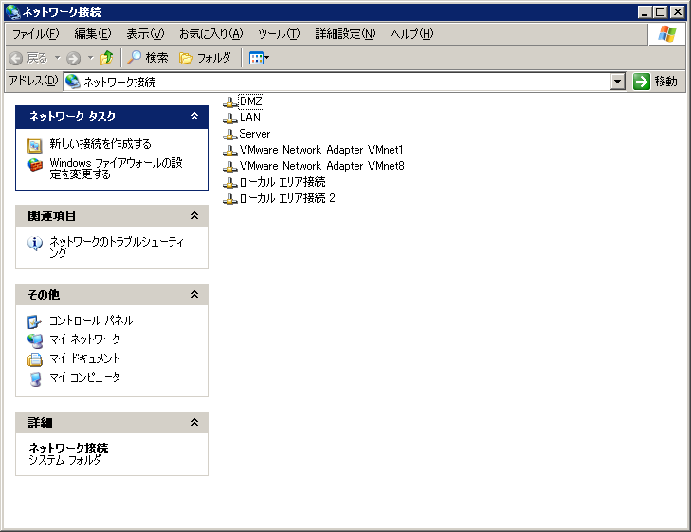Open マイ ドキュメント link

click(84, 358)
